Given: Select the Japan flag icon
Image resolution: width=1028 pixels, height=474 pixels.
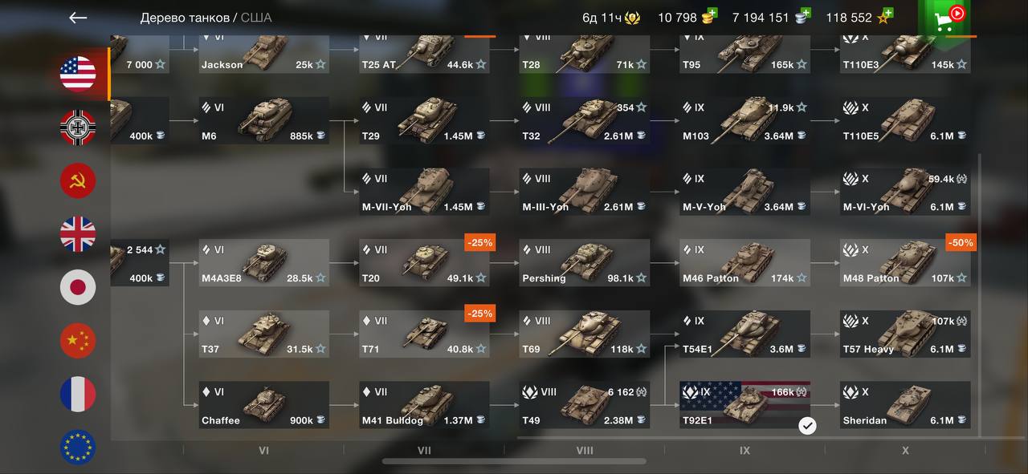Looking at the screenshot, I should coord(78,287).
